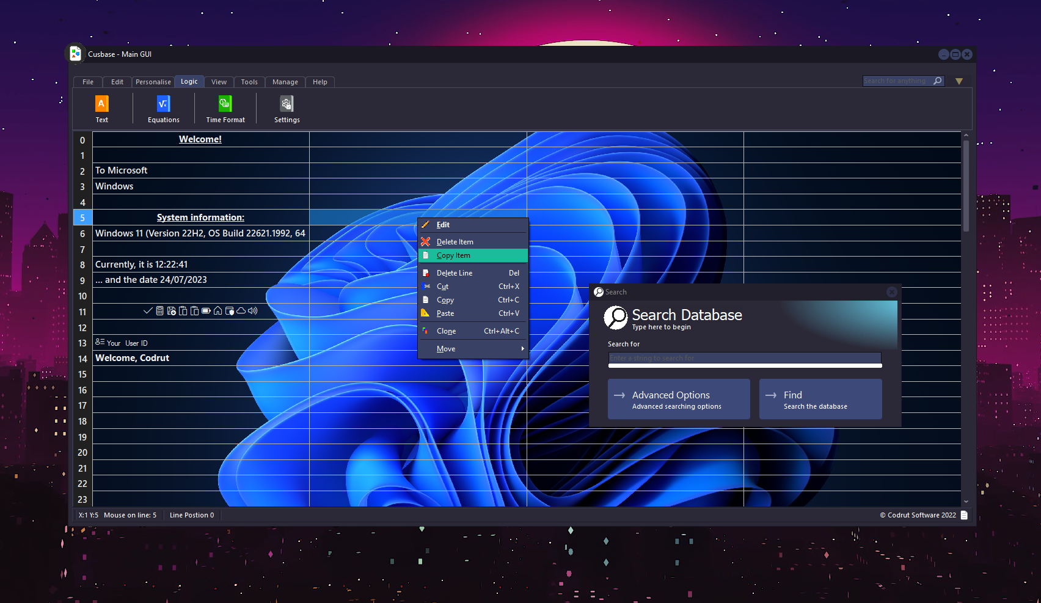Image resolution: width=1041 pixels, height=603 pixels.
Task: Click the calculator glyph on line 11
Action: tap(160, 311)
